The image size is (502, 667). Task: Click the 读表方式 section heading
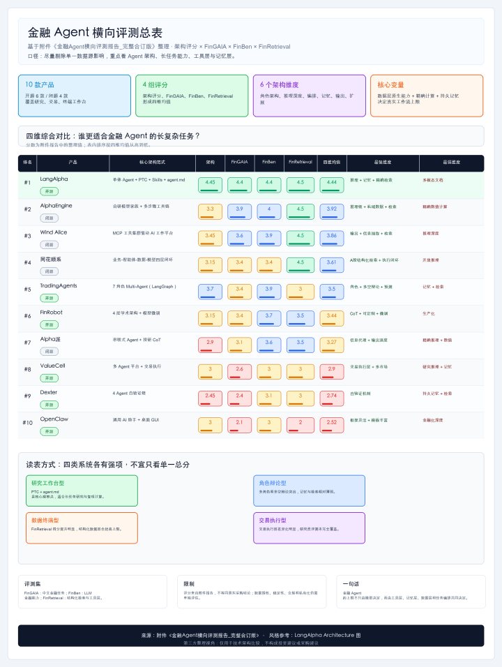pos(108,465)
